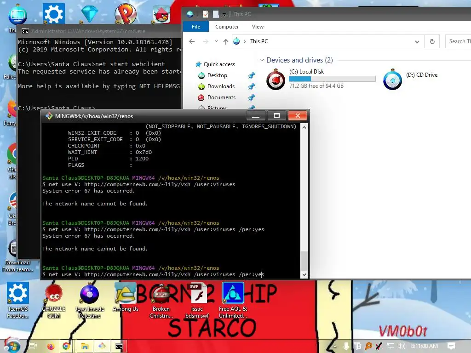Switch to Git Bash on the taskbar
This screenshot has height=353, width=471.
[102, 346]
